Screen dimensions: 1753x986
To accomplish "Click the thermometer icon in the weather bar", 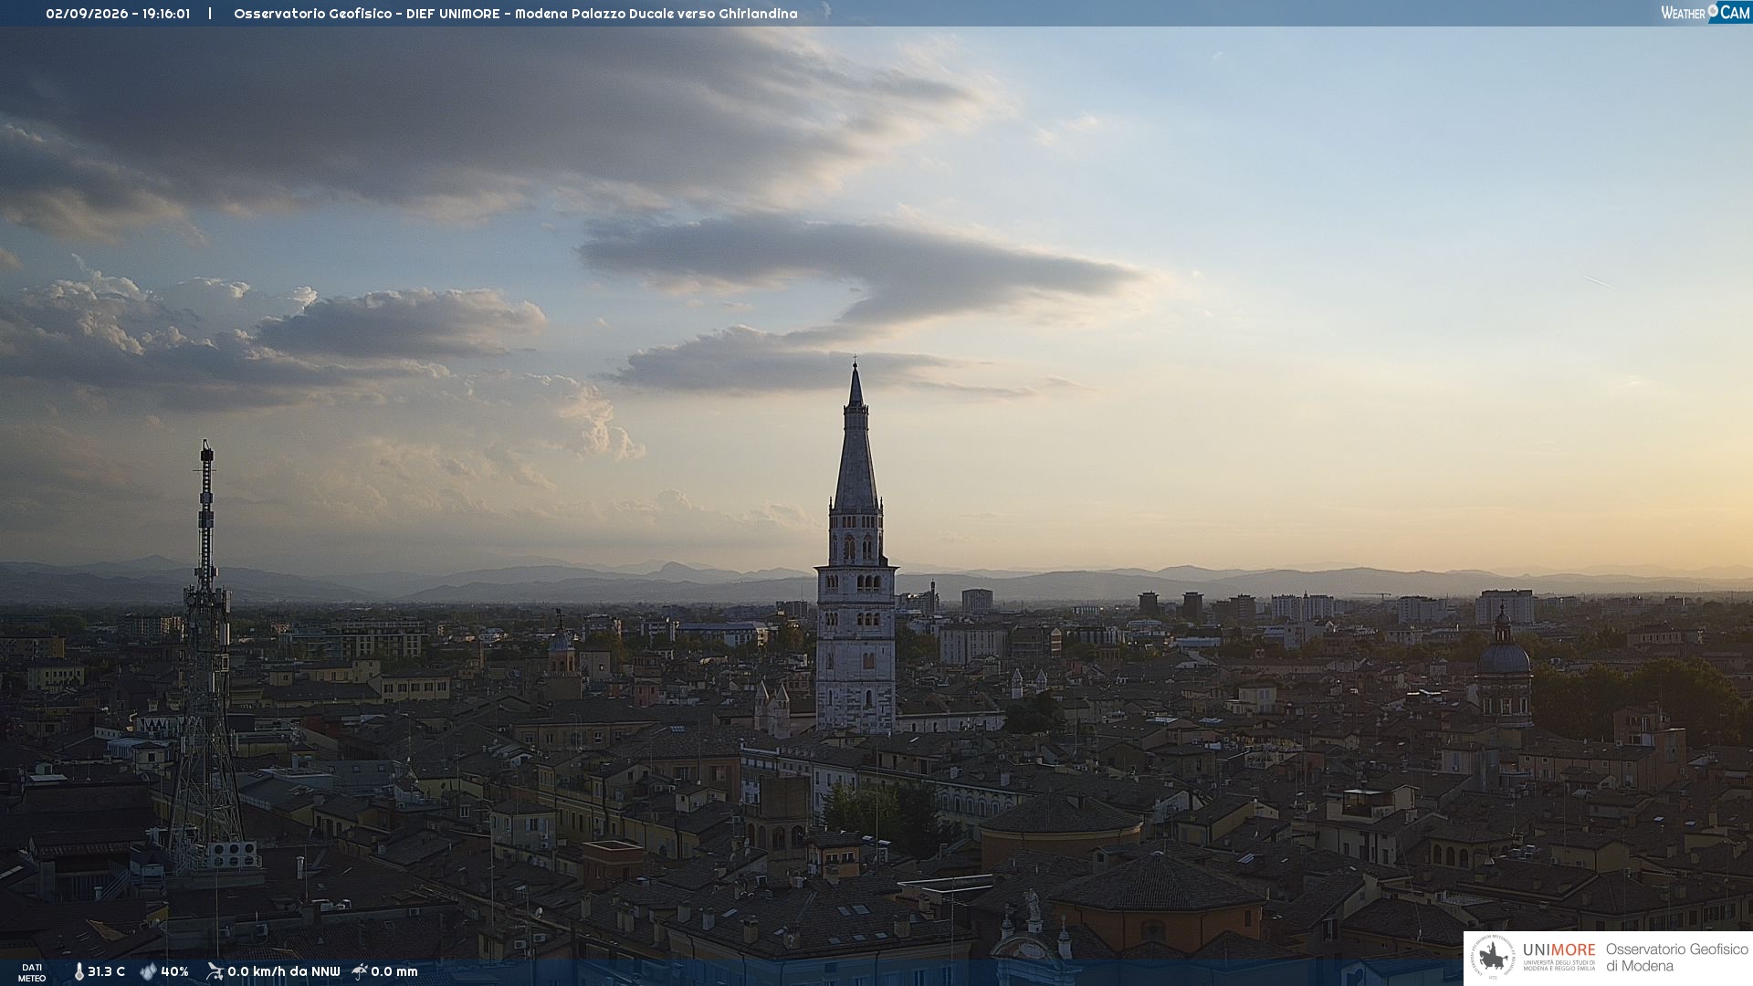I will click(79, 971).
